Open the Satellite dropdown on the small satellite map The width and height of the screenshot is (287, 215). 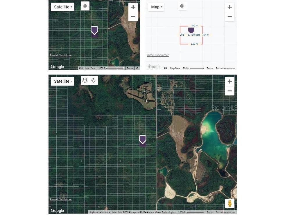(62, 7)
